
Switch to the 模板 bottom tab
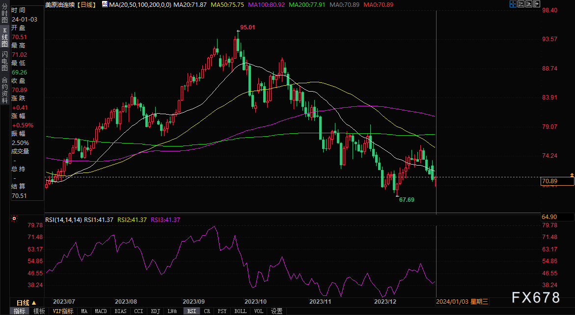[39, 312]
